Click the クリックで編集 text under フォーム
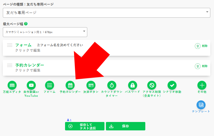 (28, 50)
